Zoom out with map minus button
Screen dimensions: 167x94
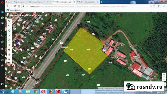click(164, 79)
